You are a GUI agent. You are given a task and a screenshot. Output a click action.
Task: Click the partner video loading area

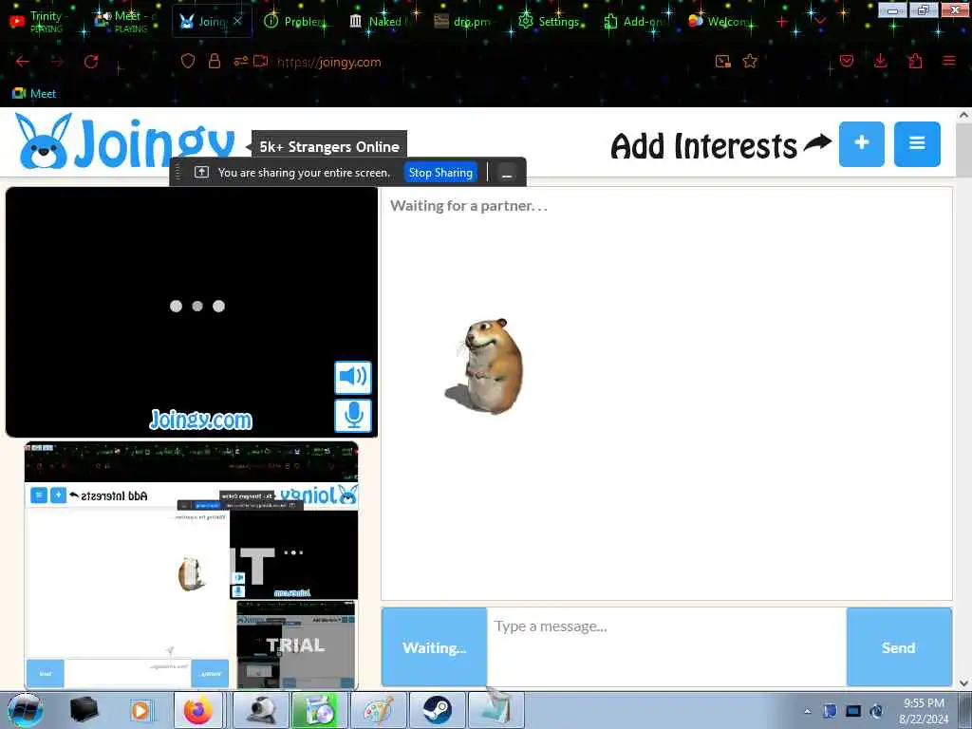click(192, 311)
